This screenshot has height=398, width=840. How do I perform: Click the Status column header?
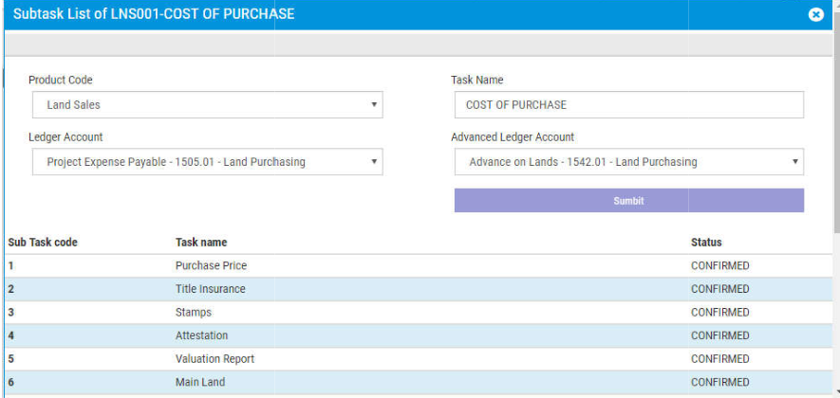pos(706,243)
